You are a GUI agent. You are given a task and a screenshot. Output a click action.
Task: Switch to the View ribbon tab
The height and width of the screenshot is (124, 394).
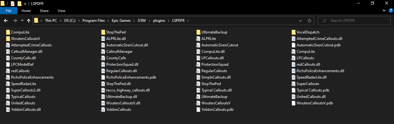pyautogui.click(x=61, y=10)
